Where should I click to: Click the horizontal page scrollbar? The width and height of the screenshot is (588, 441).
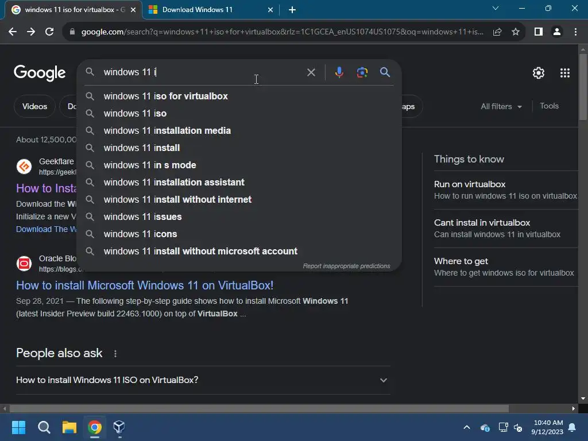pyautogui.click(x=259, y=408)
